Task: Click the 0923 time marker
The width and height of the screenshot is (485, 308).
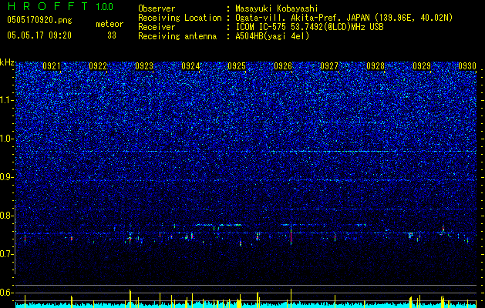Action: (x=144, y=66)
